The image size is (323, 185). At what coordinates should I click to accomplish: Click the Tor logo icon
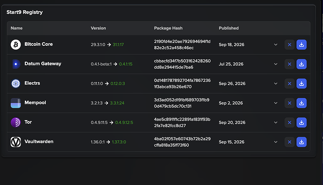click(15, 122)
